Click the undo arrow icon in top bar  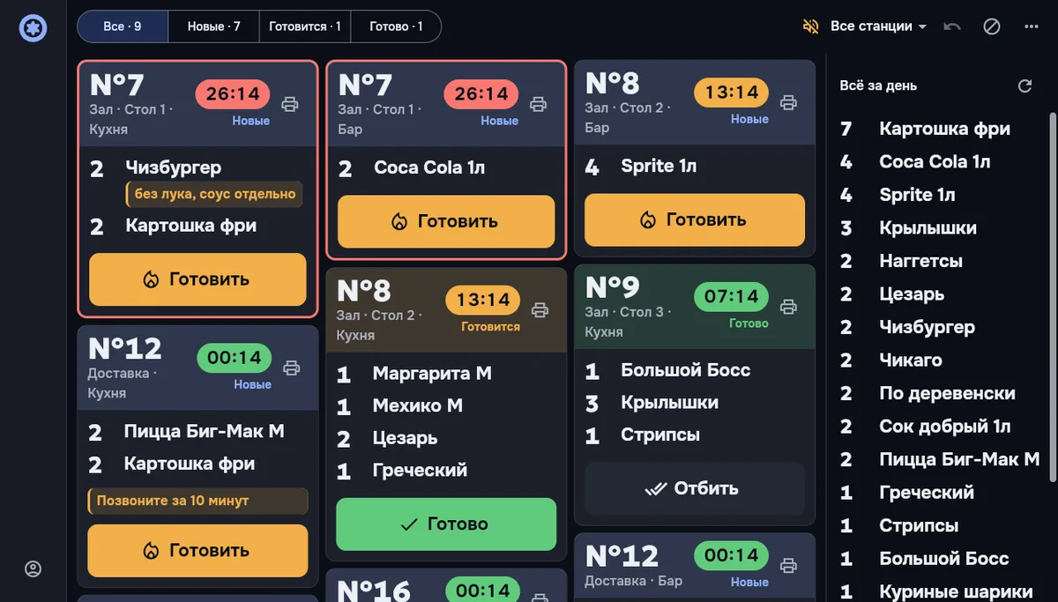pyautogui.click(x=952, y=26)
